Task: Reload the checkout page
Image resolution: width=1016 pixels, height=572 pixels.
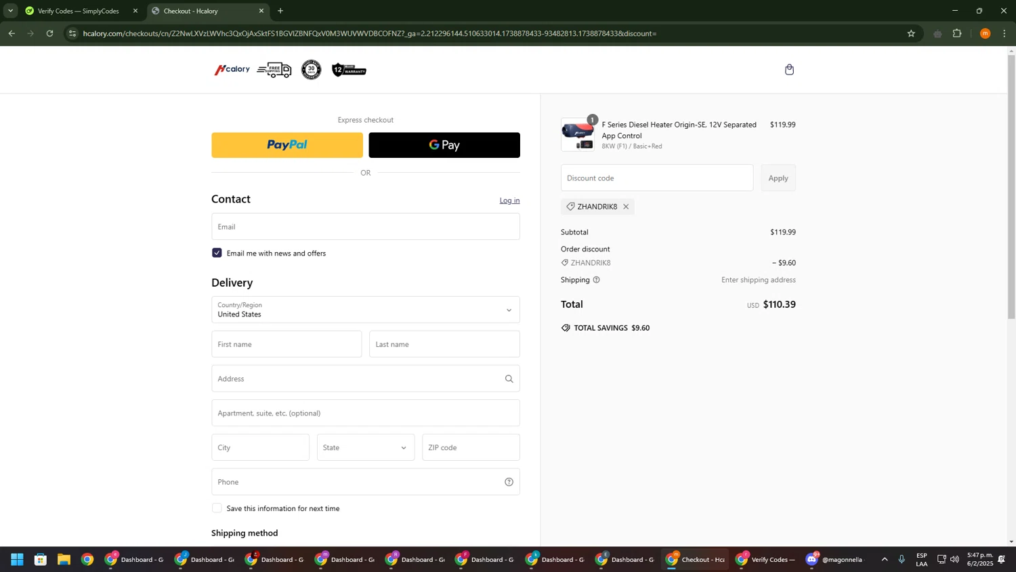Action: (x=49, y=33)
